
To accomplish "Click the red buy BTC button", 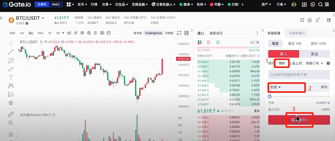I will click(299, 120).
